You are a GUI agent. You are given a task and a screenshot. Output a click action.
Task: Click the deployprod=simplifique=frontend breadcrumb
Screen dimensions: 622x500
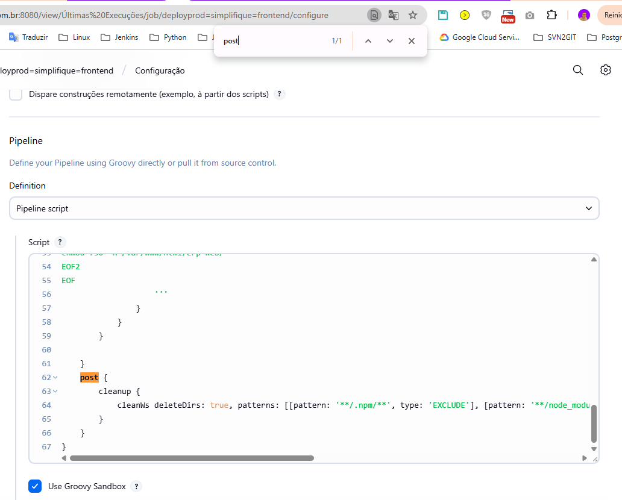coord(57,70)
